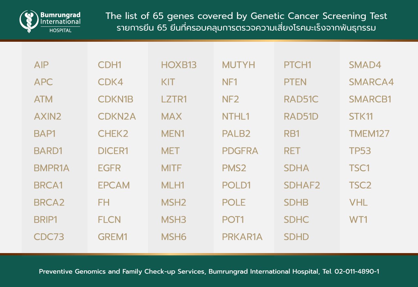Viewport: 418px width, 287px height.
Task: Select the CDKN2A gene name
Action: pyautogui.click(x=117, y=116)
